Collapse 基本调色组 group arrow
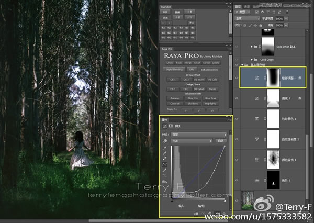Image resolution: width=314 pixels, height=223 pixels. (x=242, y=65)
